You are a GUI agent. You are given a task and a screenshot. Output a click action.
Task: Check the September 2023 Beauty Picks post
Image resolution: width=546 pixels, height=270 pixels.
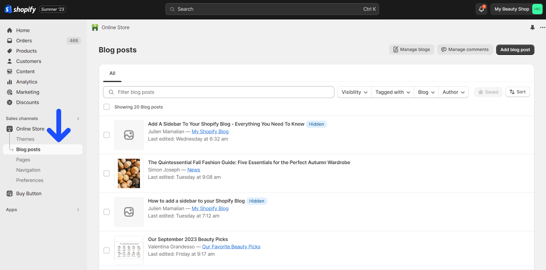tap(106, 250)
